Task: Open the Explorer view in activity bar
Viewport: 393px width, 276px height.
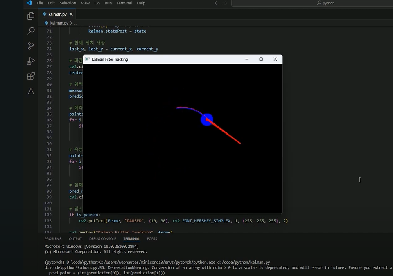Action: click(x=31, y=16)
